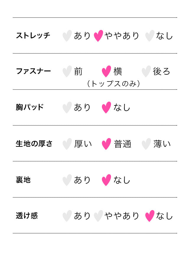Select the 普通 heart for 生地の厚さ
This screenshot has height=253, width=189.
tap(106, 144)
